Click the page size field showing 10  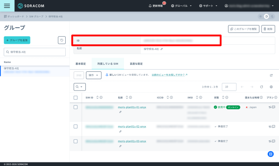tap(229, 87)
